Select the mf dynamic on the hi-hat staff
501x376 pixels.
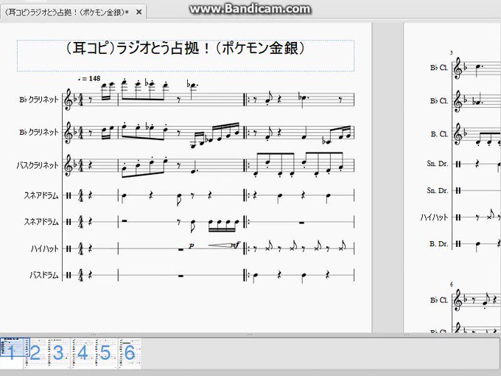click(x=236, y=245)
